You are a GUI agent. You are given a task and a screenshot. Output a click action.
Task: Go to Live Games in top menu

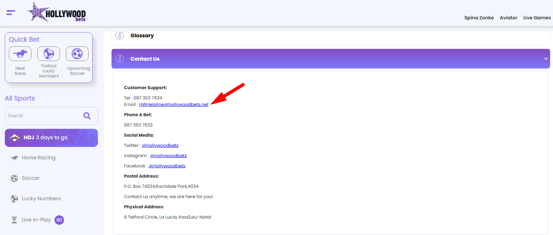[x=537, y=18]
